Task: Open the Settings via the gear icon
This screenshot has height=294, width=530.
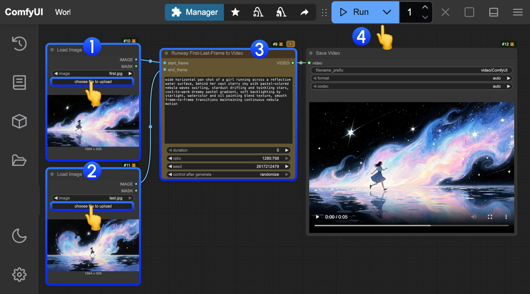Action: tap(19, 275)
